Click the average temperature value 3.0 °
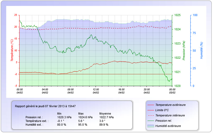The height and width of the screenshot is (133, 213). [103, 121]
